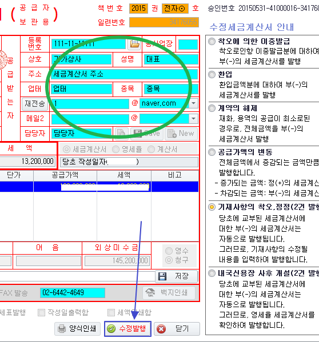Click the New document button
Screen dimensions: 319x342
(x=181, y=133)
